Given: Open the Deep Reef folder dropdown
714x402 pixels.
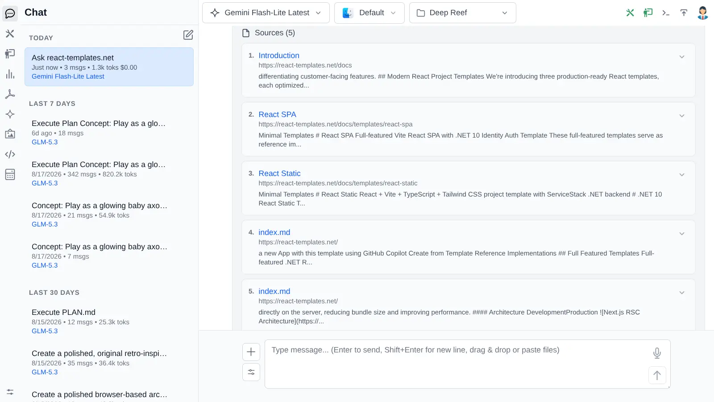Looking at the screenshot, I should (463, 13).
